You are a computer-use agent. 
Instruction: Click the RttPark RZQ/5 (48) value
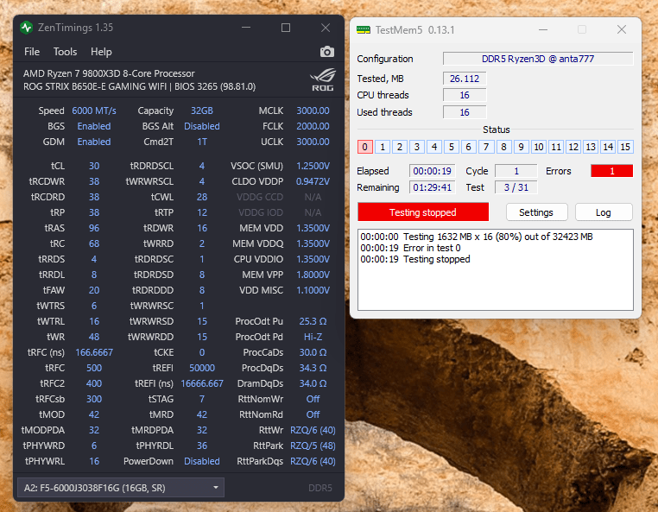click(x=313, y=446)
